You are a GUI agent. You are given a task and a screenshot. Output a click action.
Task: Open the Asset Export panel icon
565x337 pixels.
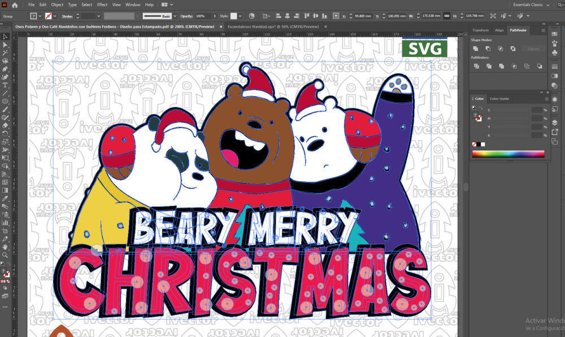click(x=555, y=132)
